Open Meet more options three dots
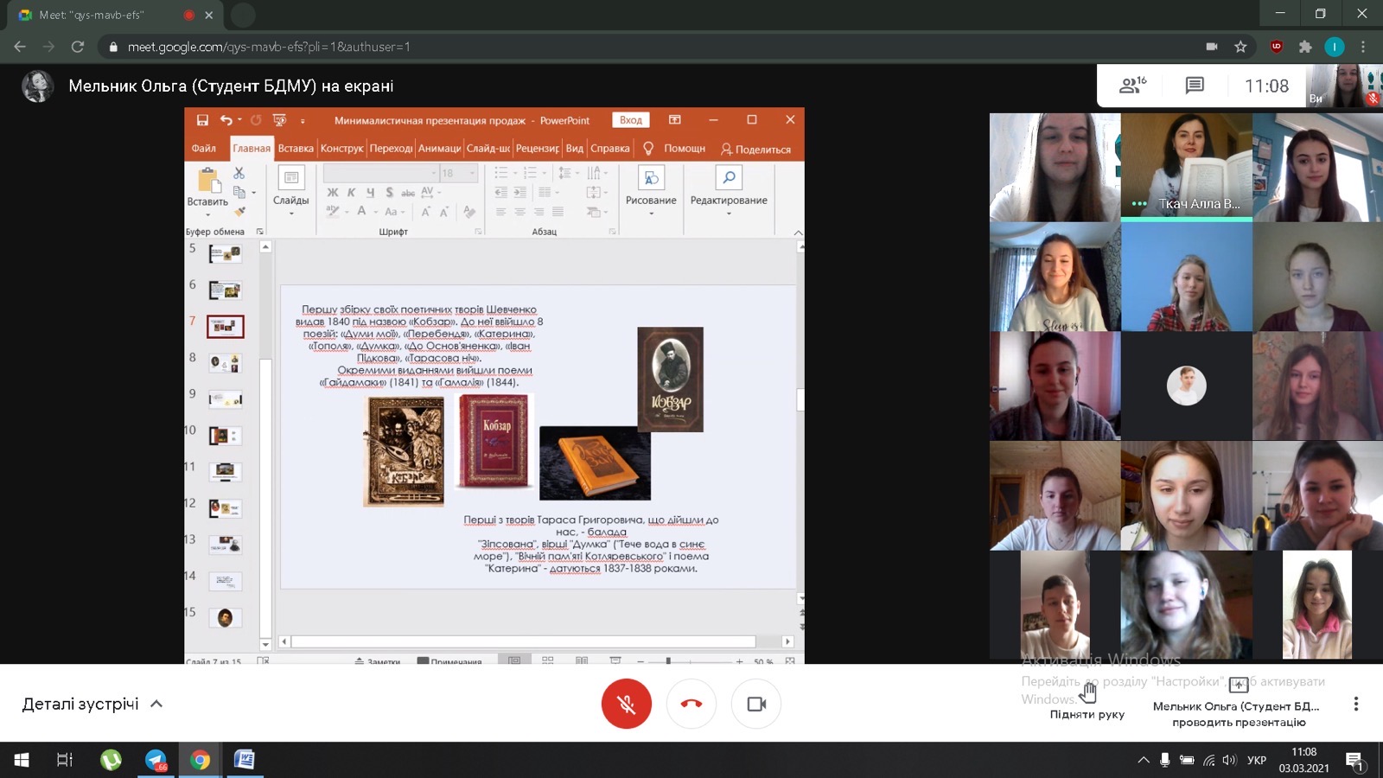 point(1355,704)
